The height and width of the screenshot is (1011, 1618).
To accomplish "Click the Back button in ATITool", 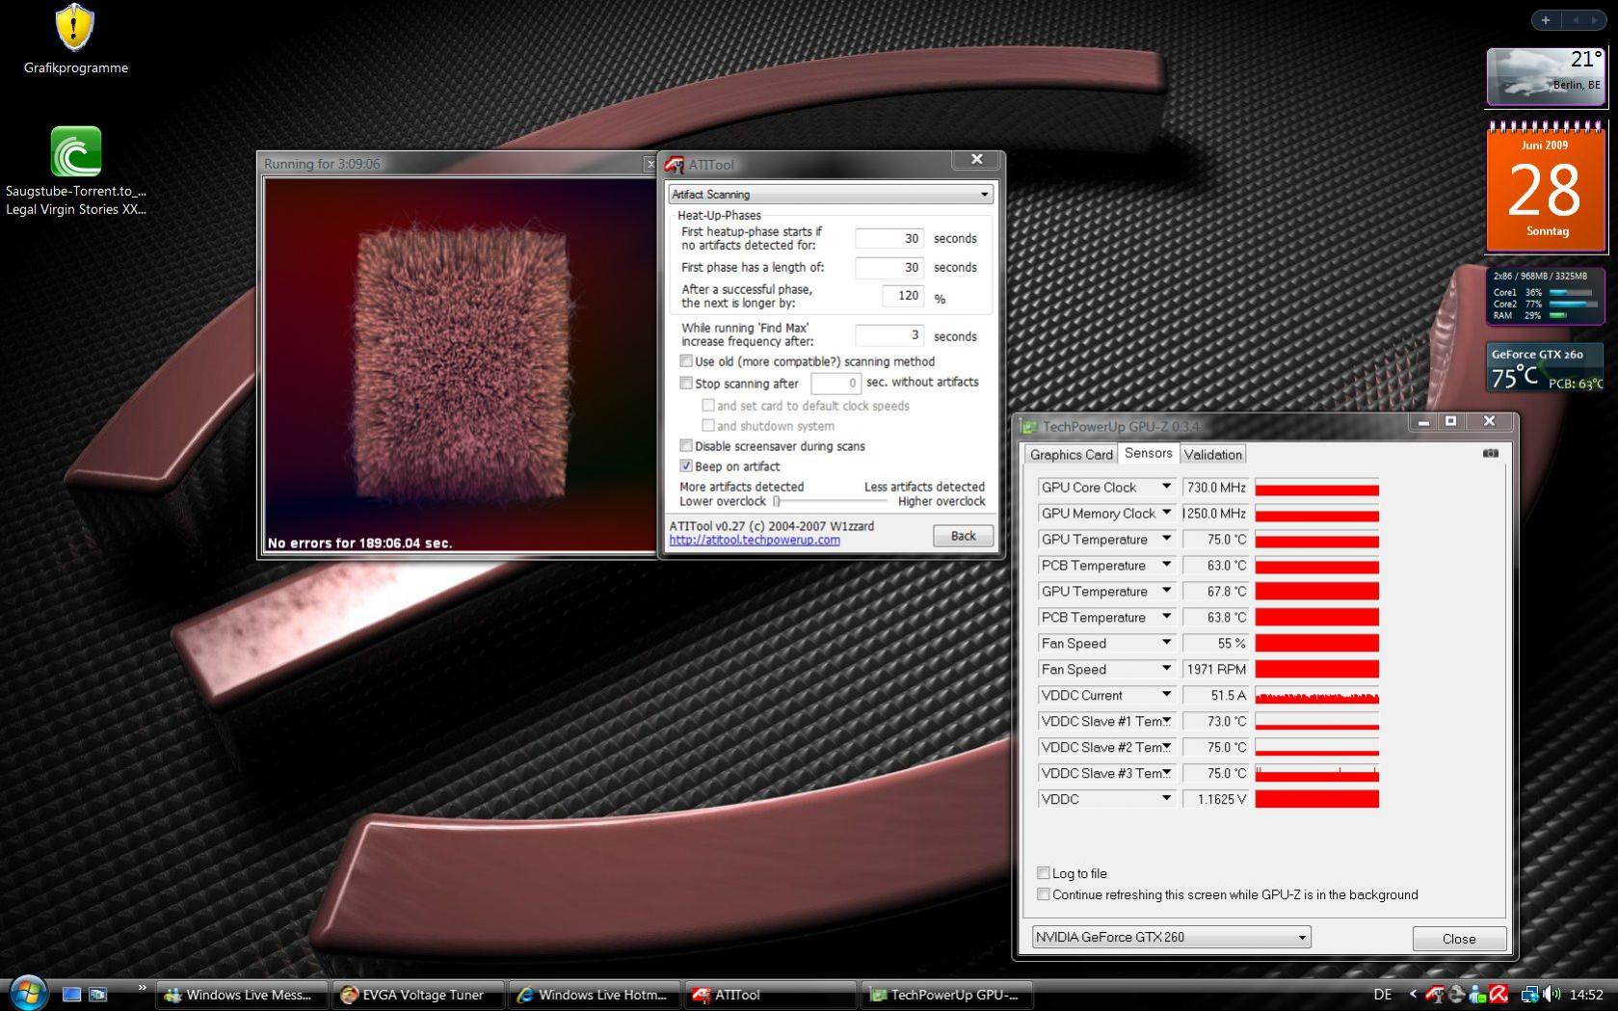I will point(963,536).
